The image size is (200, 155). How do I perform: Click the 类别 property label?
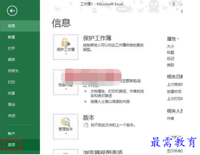click(x=170, y=65)
